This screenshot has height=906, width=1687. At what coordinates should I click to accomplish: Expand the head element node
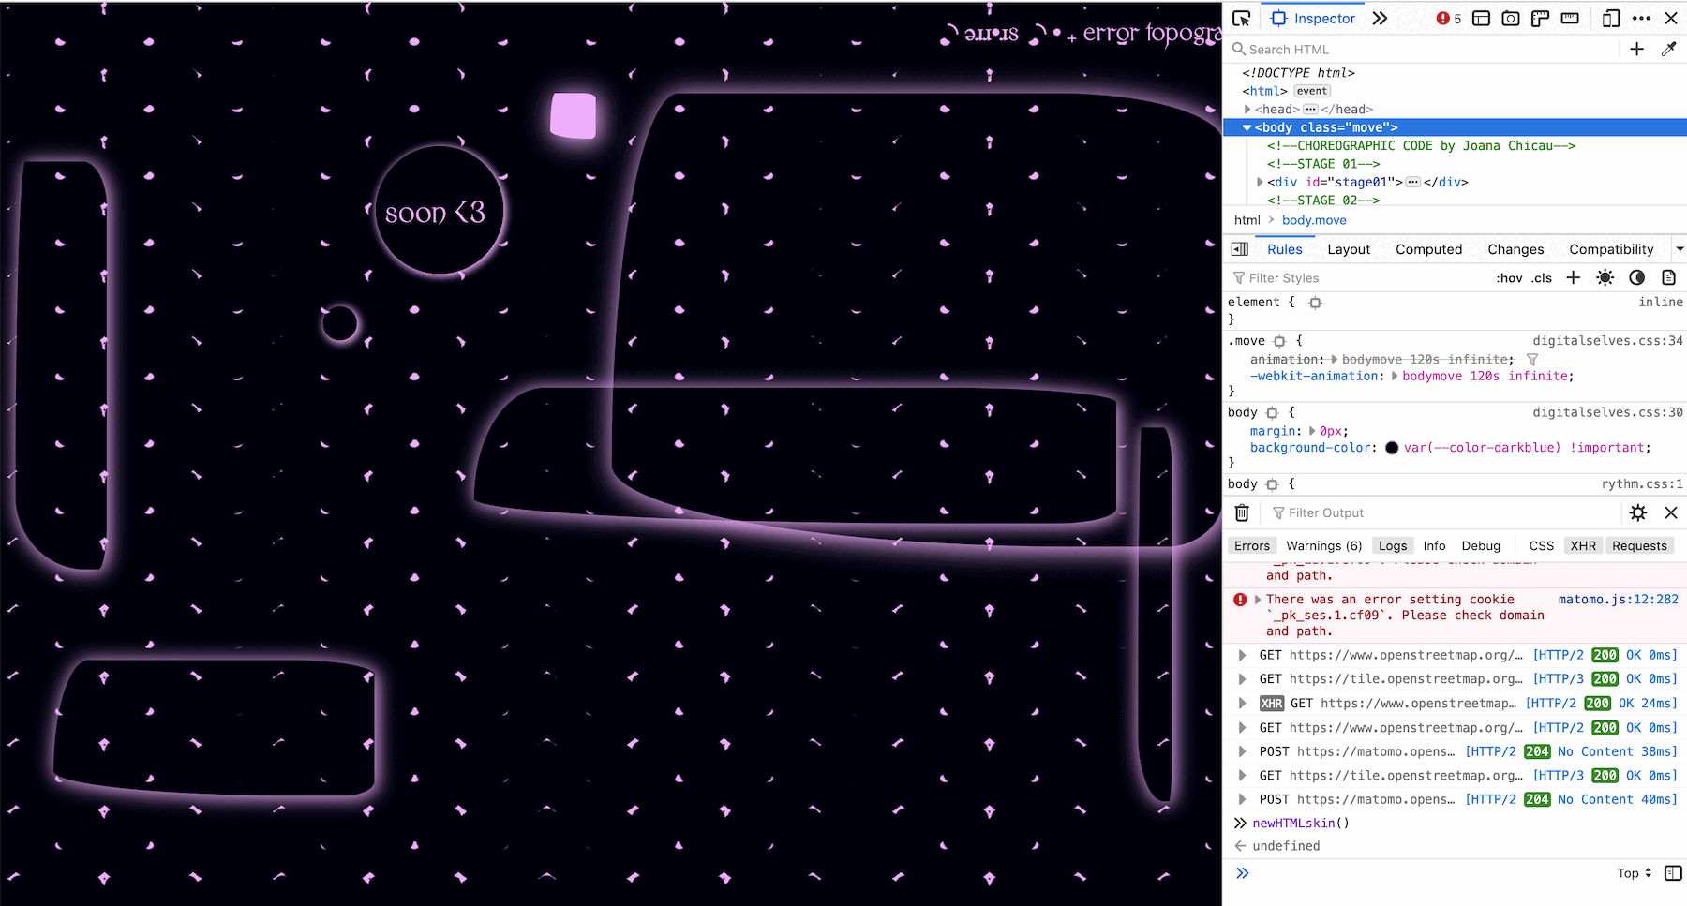pos(1247,110)
